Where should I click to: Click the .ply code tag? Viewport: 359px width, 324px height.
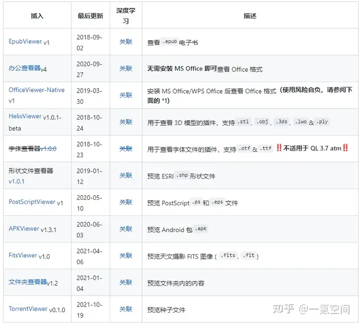click(322, 122)
